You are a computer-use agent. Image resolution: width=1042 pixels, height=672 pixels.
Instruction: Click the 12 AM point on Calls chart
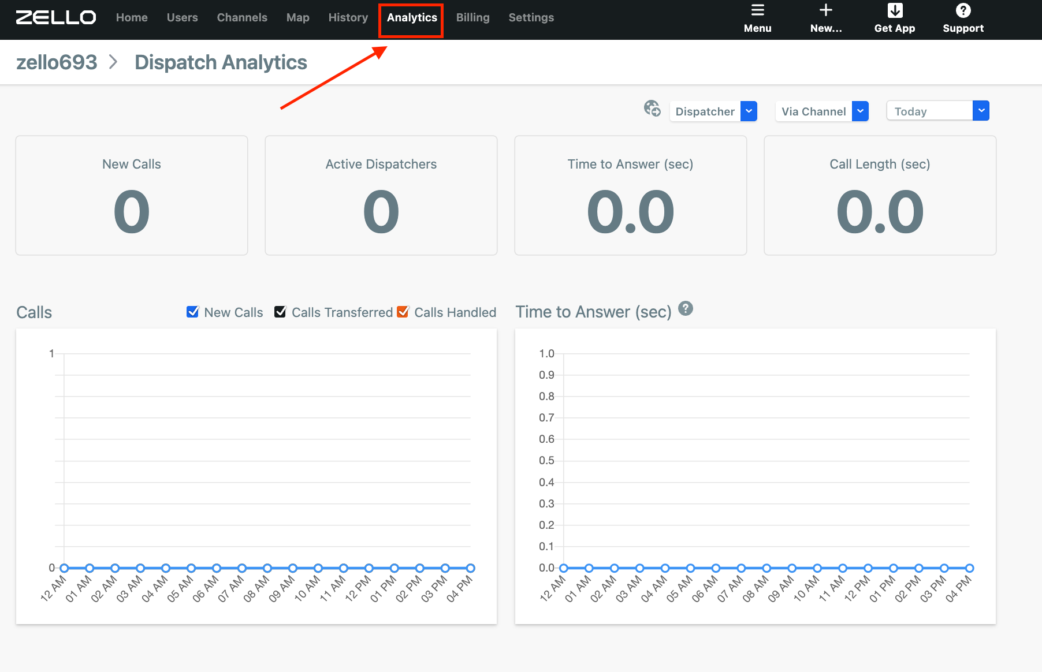coord(64,568)
